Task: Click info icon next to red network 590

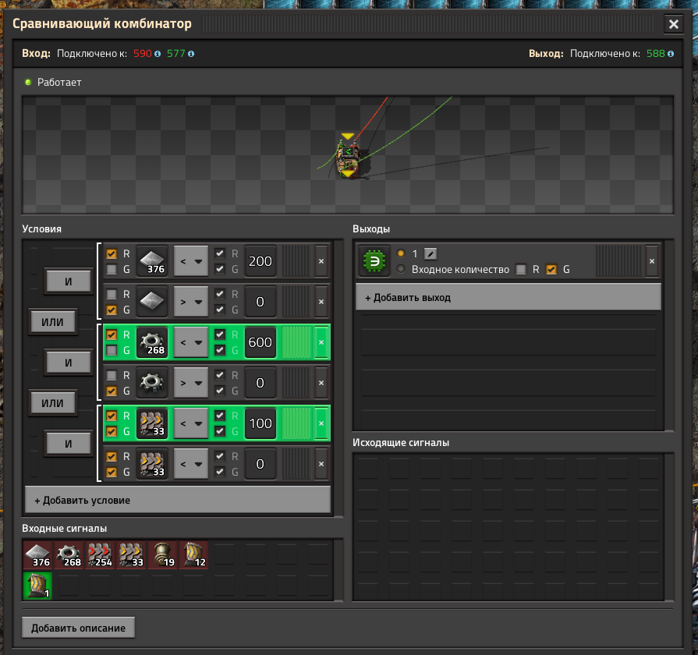Action: tap(158, 54)
